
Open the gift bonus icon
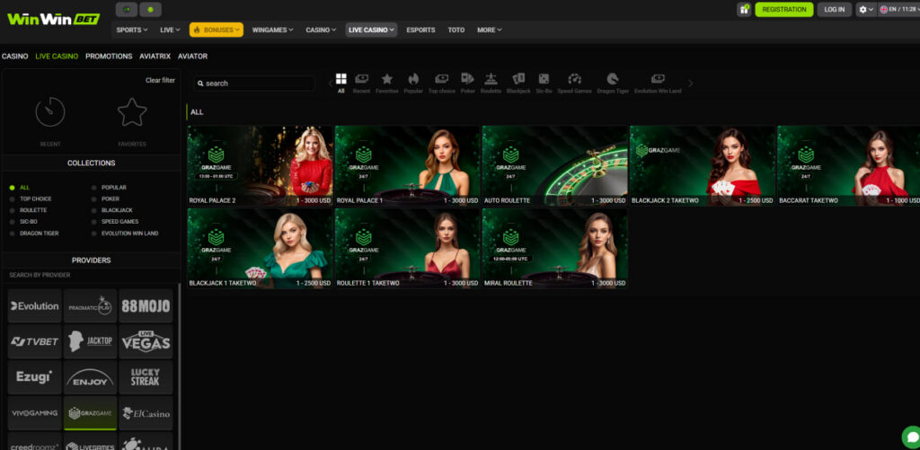coord(744,9)
